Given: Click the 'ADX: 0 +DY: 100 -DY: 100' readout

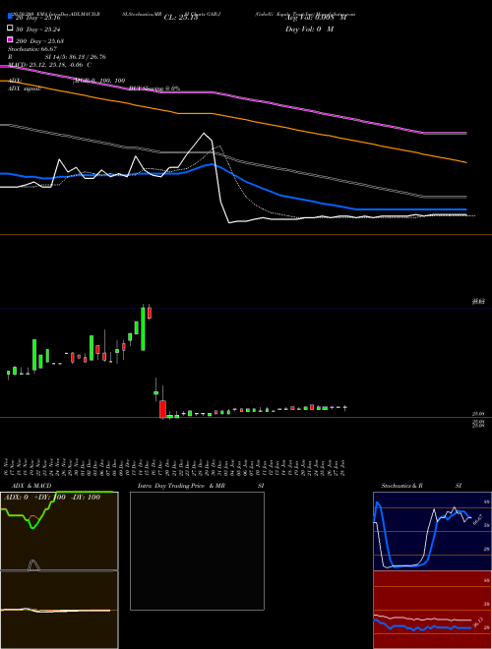Looking at the screenshot, I should coord(52,498).
